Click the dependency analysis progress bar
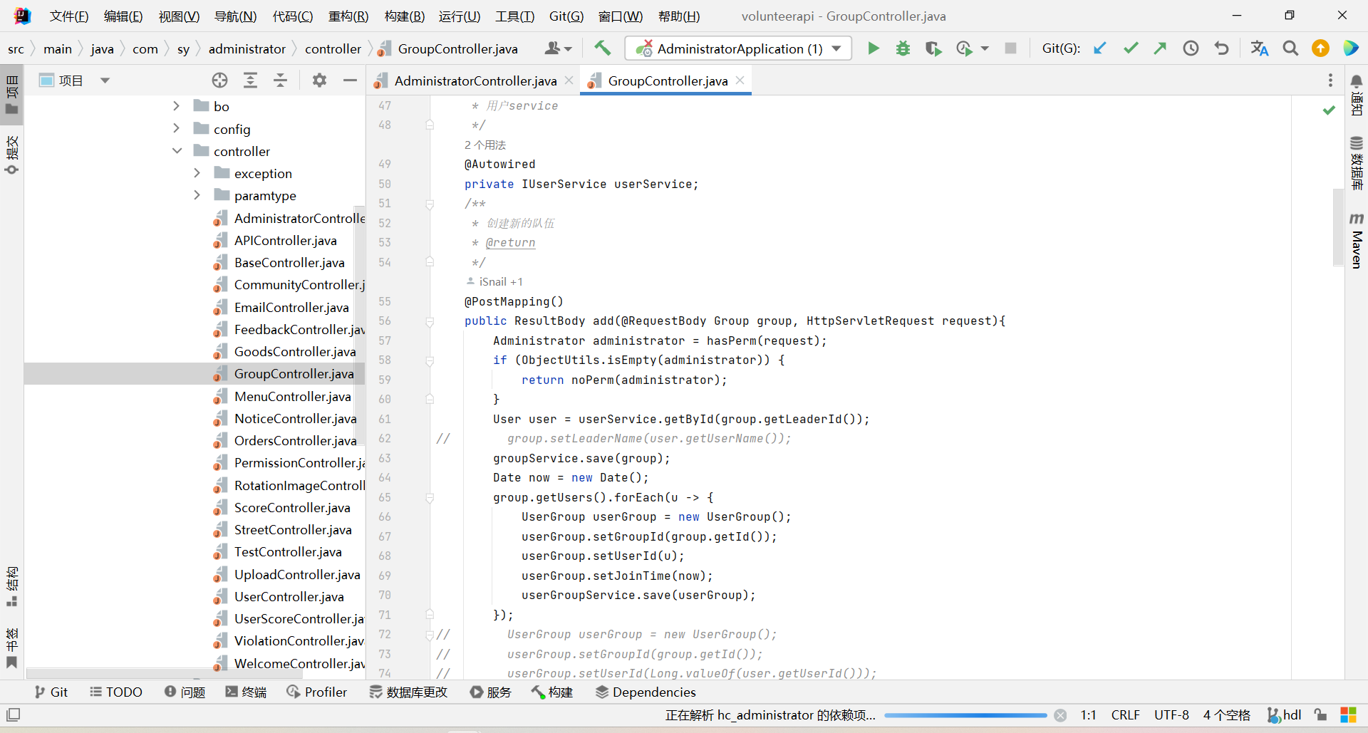Screen dimensions: 1368x733 [965, 715]
